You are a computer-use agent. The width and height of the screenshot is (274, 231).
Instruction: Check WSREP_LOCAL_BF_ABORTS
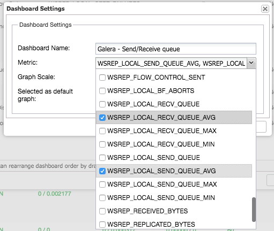click(102, 91)
